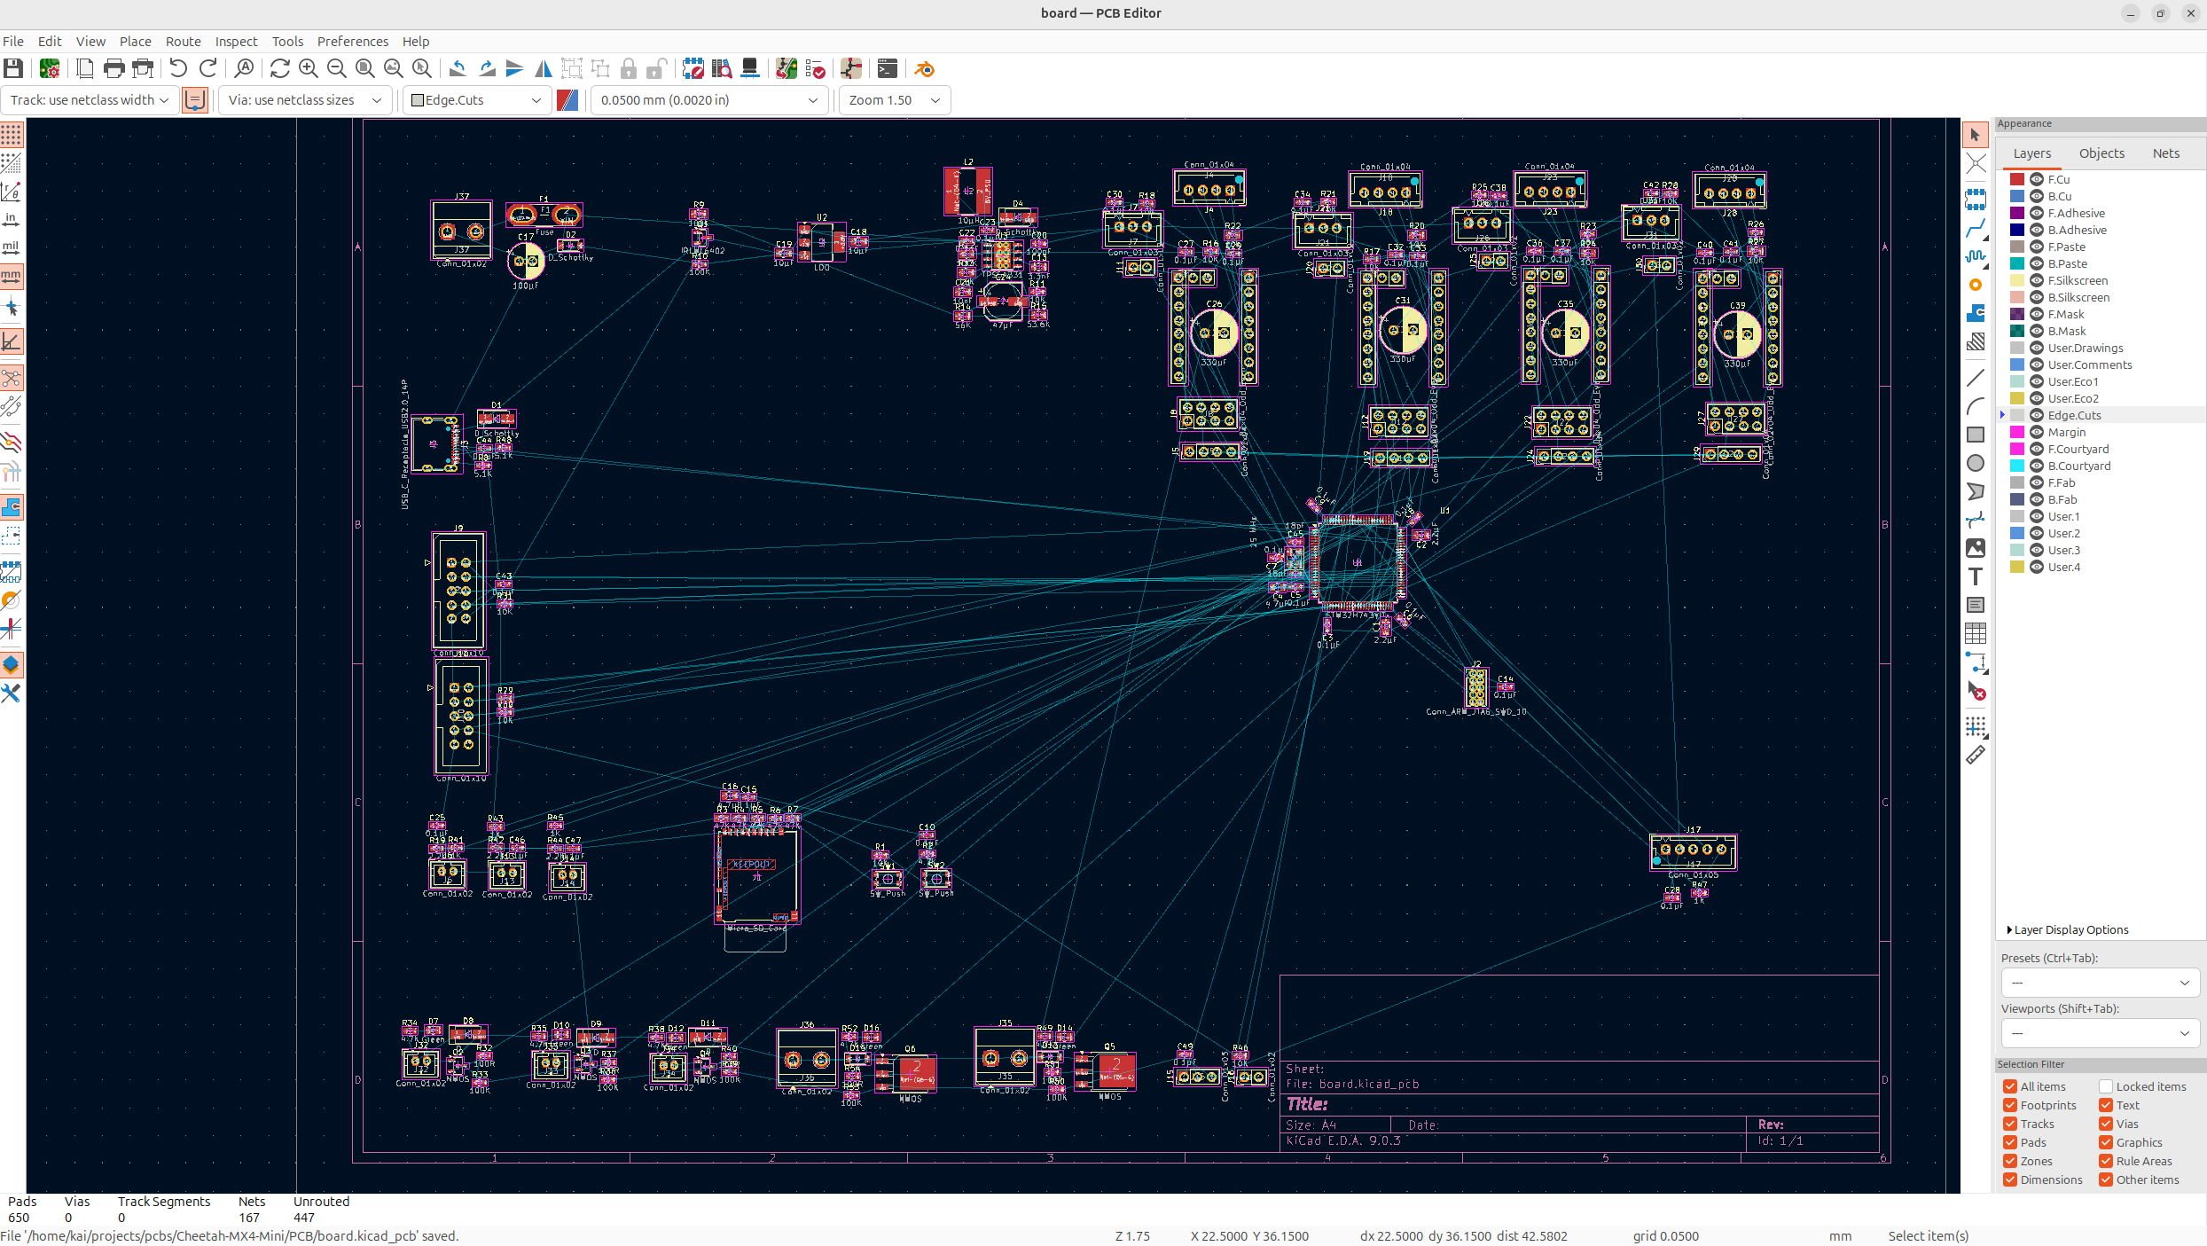
Task: Select the Measure ruler tool
Action: pos(1976,756)
